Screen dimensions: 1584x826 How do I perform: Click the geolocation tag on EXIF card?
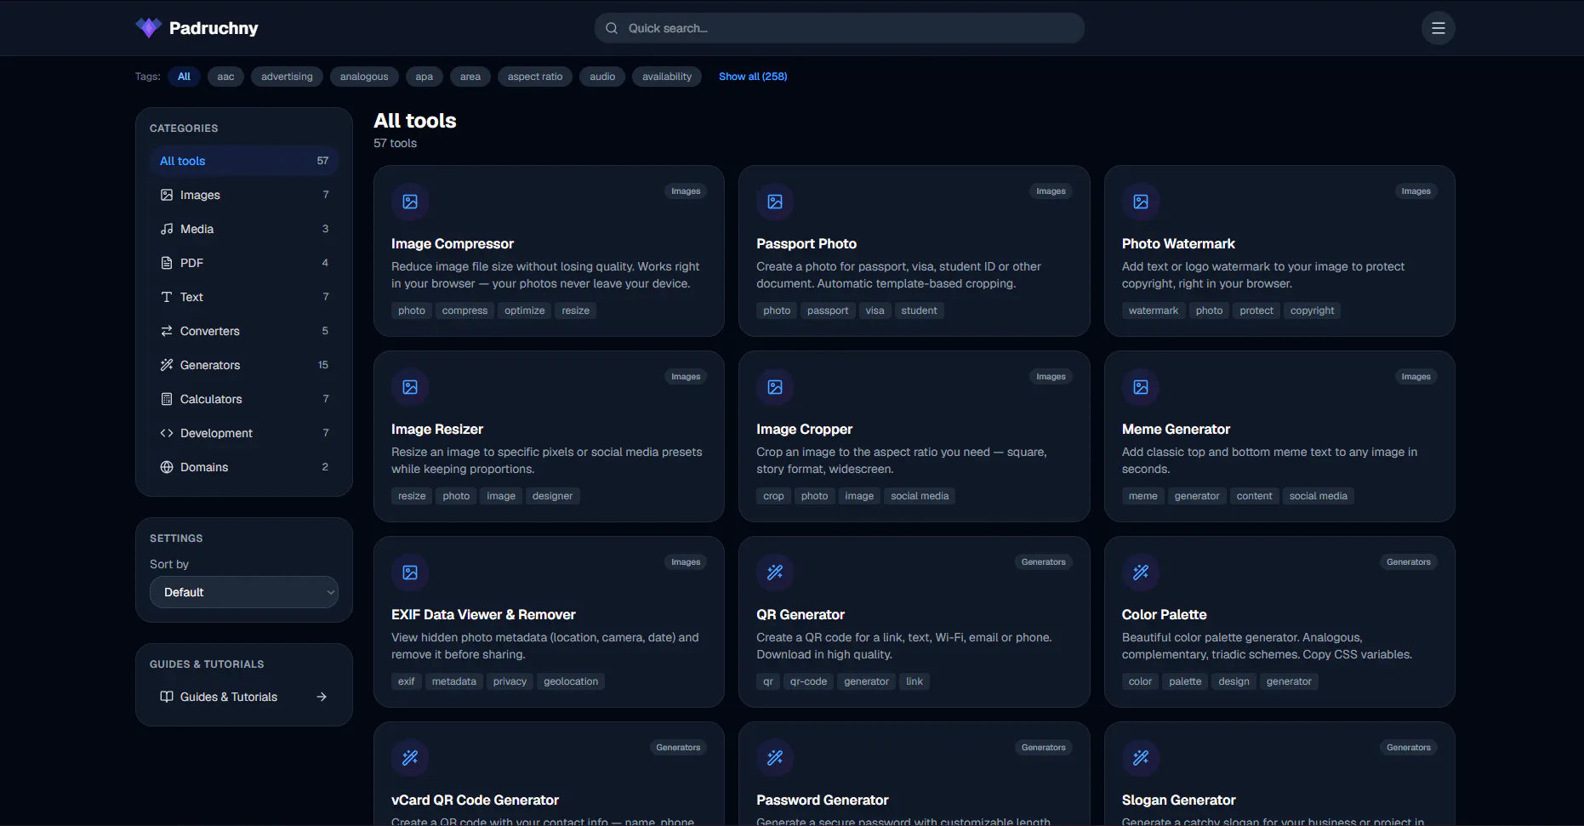pyautogui.click(x=571, y=681)
